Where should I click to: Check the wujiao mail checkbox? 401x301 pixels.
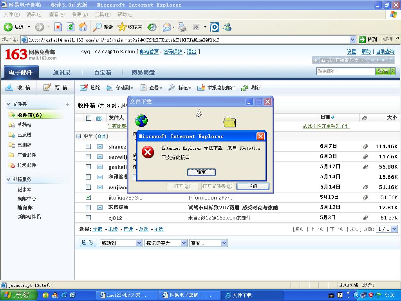click(x=88, y=187)
